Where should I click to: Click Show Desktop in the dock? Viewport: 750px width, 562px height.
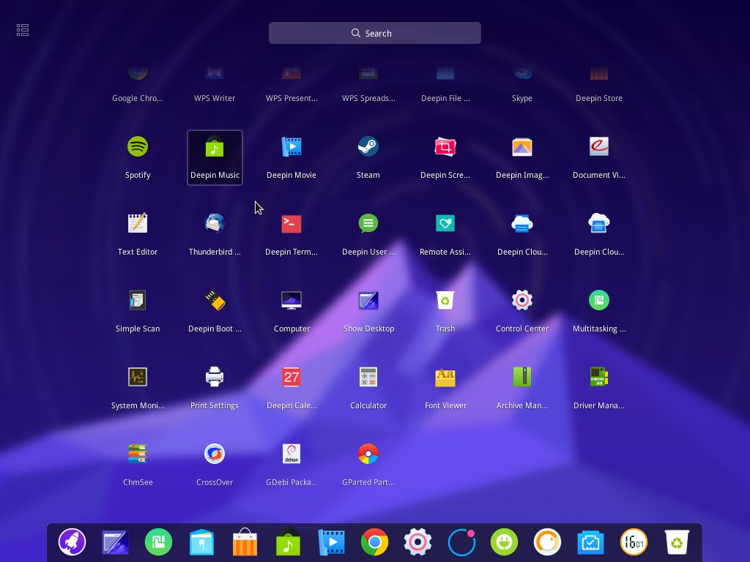pos(115,542)
